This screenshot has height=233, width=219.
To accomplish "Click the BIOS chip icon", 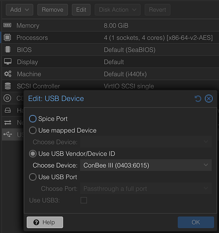I will (7, 49).
